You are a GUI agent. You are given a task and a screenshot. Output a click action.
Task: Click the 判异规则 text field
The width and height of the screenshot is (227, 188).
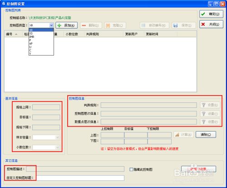(x=148, y=105)
